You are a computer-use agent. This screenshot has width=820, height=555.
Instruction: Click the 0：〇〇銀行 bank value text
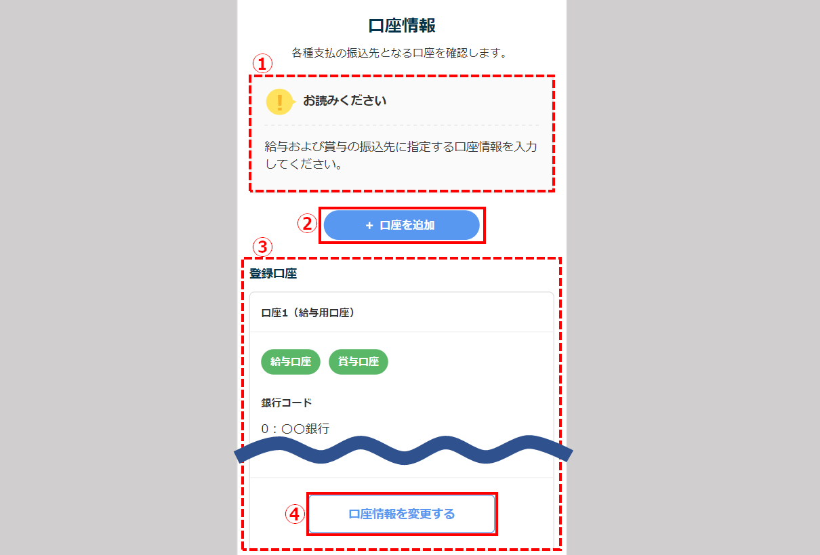(295, 428)
